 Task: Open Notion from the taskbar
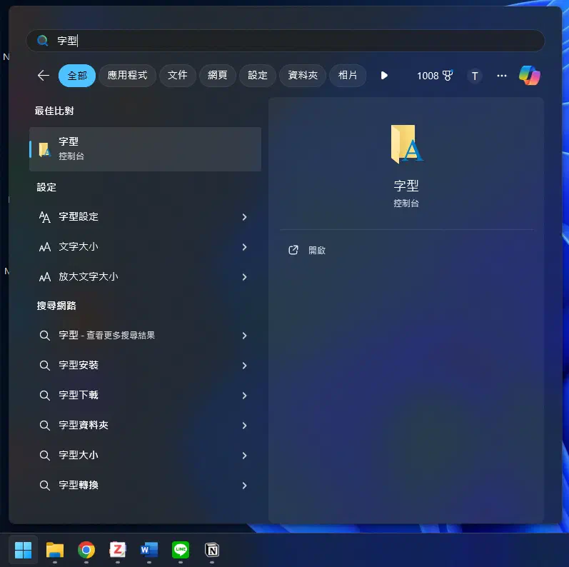pos(212,551)
